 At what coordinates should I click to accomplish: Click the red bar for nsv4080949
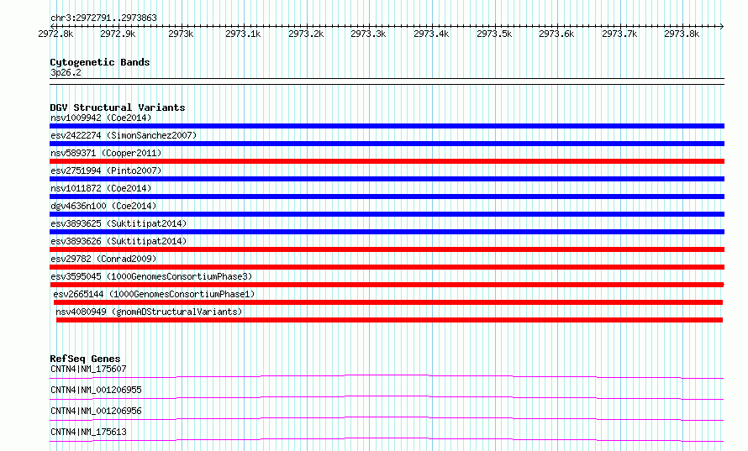389,320
